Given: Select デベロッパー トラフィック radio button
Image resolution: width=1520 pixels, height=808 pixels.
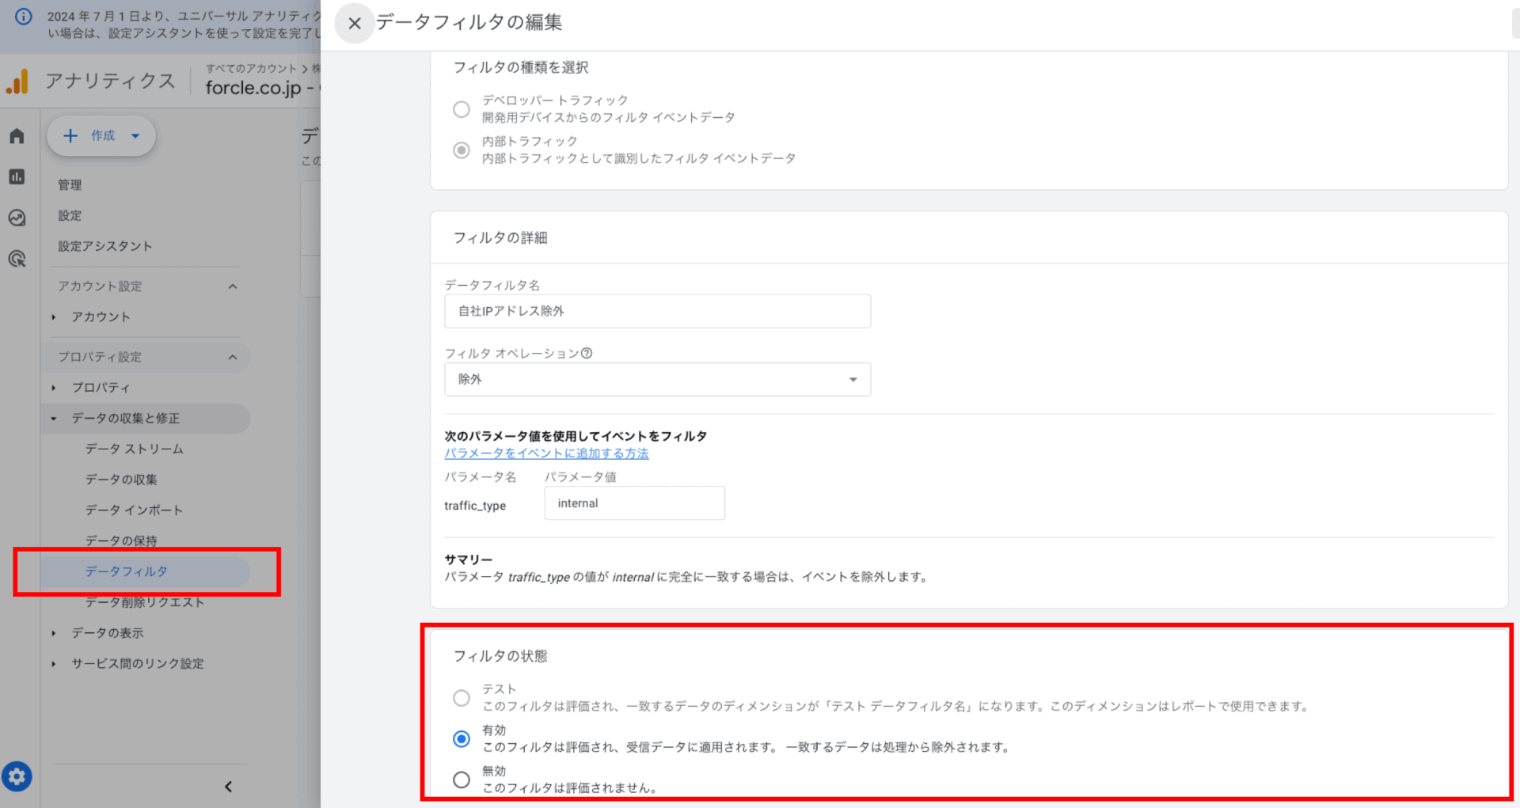Looking at the screenshot, I should point(462,109).
